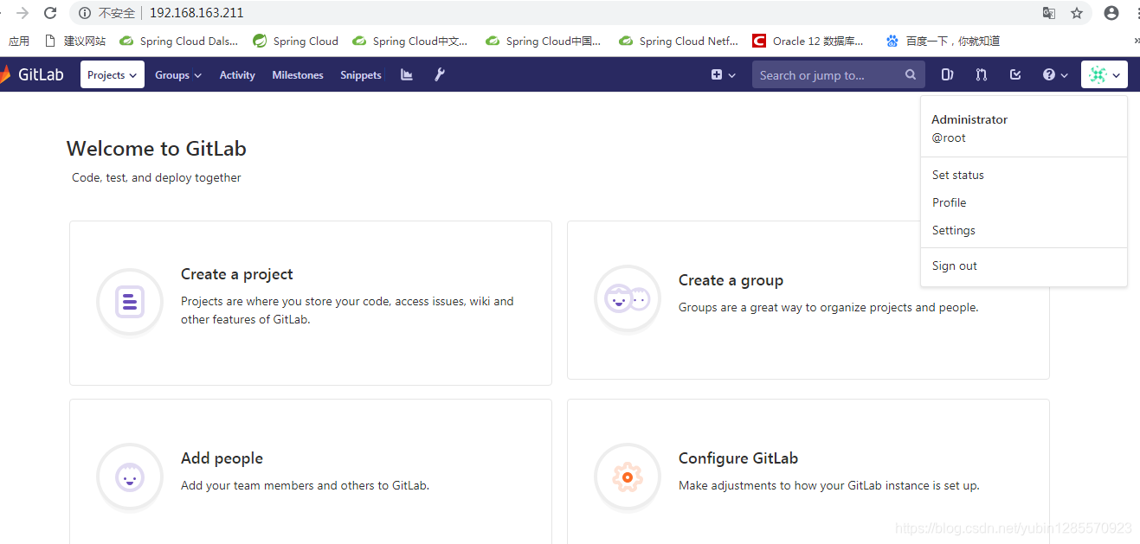
Task: Open the plus new-item dropdown
Action: (724, 75)
